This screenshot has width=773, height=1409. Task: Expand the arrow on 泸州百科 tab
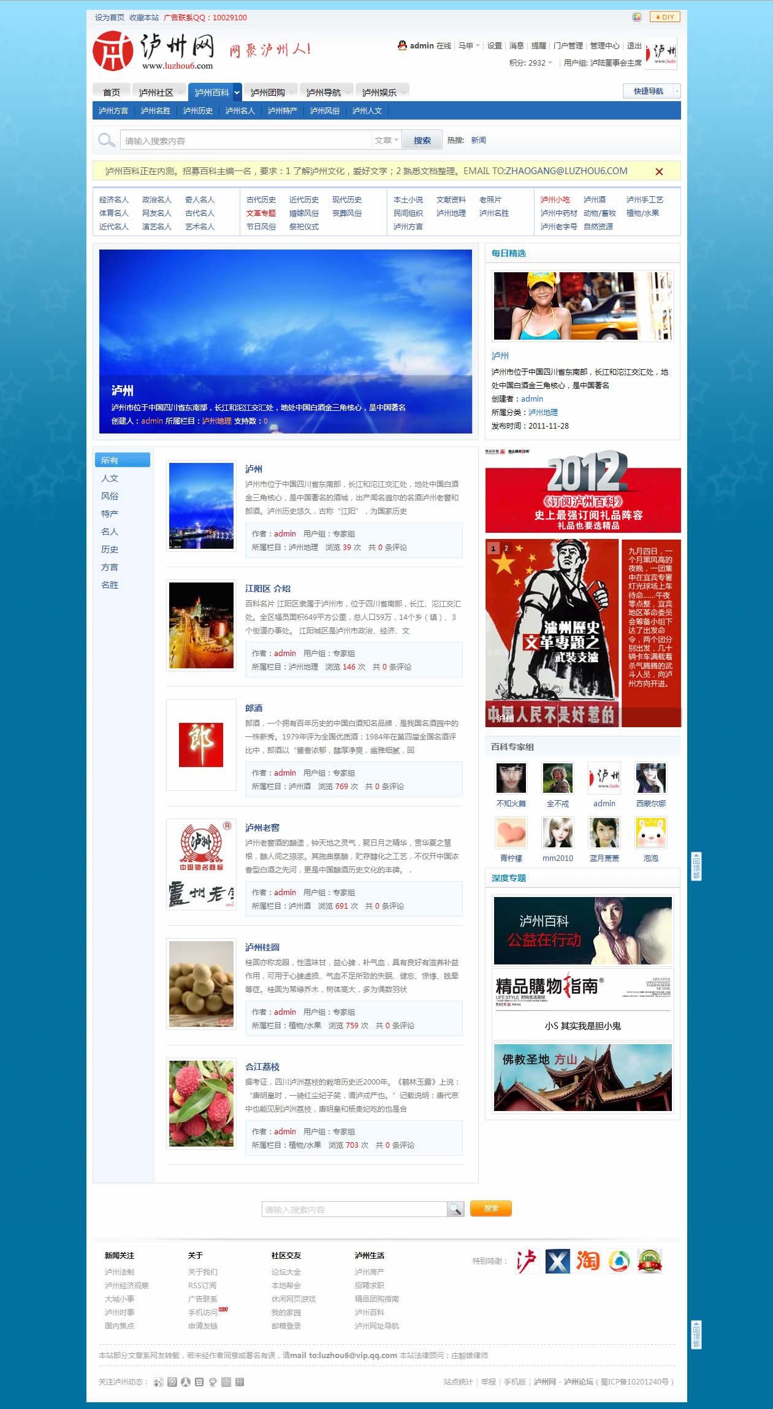coord(237,93)
